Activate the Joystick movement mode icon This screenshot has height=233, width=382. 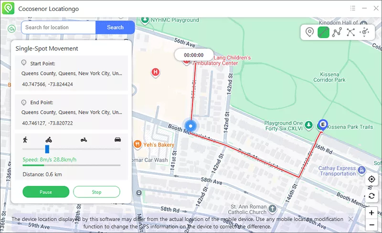tap(365, 32)
